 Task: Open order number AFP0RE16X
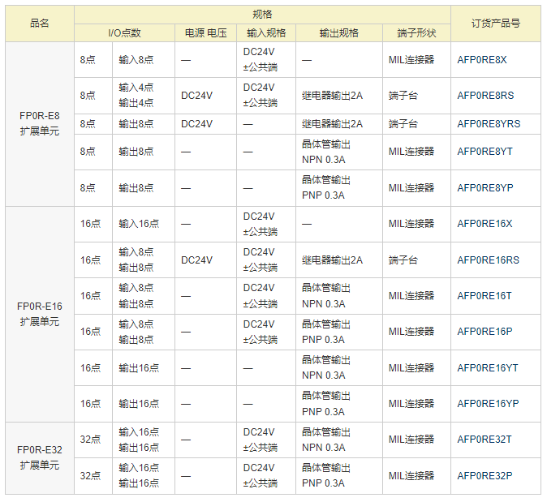pyautogui.click(x=485, y=224)
